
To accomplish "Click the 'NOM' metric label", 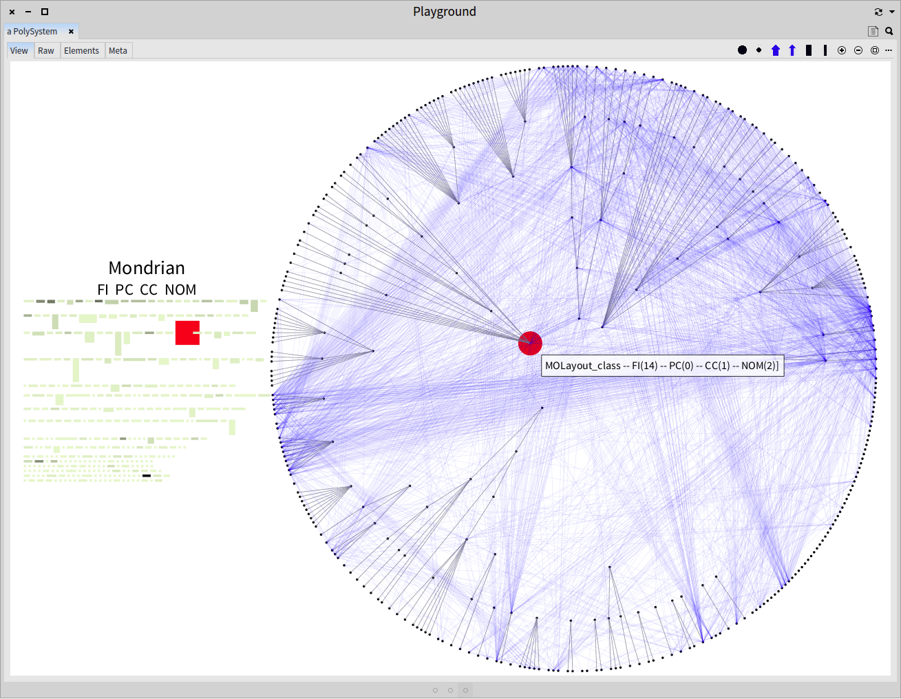I will (180, 290).
